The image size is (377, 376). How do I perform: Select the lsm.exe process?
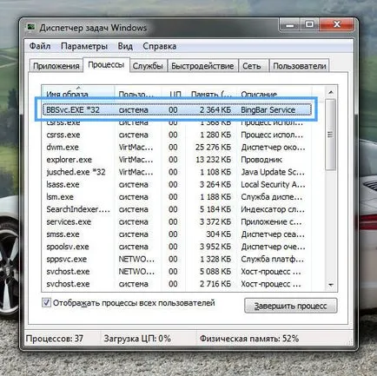[x=177, y=197]
